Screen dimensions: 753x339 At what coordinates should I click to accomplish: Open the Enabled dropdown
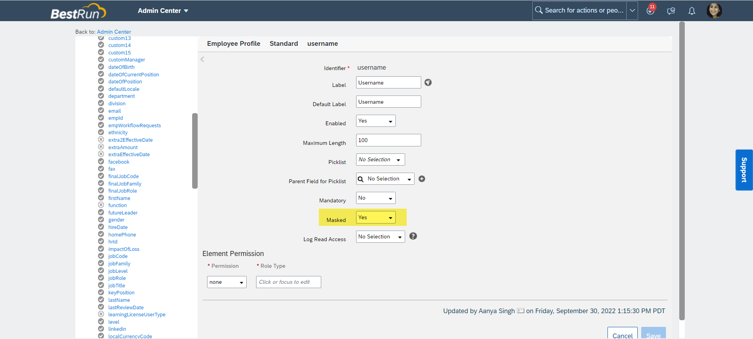(376, 121)
